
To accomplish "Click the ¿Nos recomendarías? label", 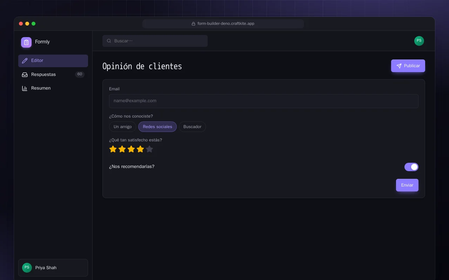I will click(x=132, y=167).
